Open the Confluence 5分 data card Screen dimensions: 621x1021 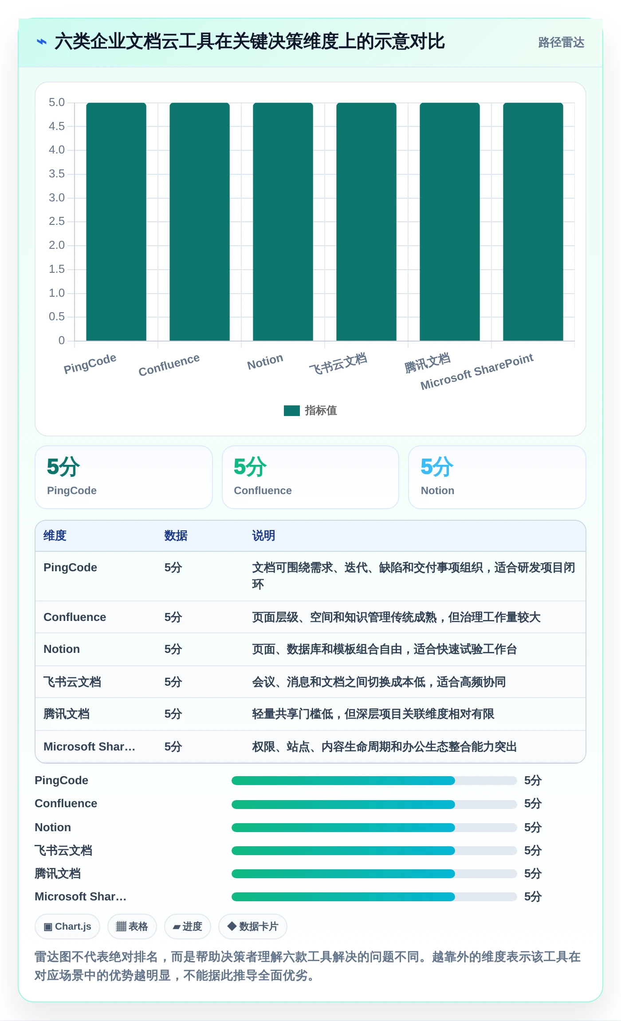pyautogui.click(x=310, y=477)
